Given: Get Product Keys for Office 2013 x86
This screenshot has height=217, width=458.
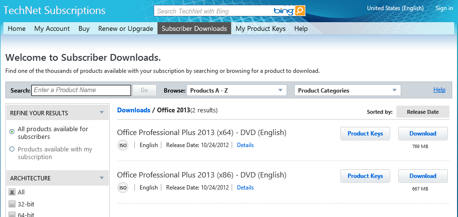Looking at the screenshot, I should 365,176.
